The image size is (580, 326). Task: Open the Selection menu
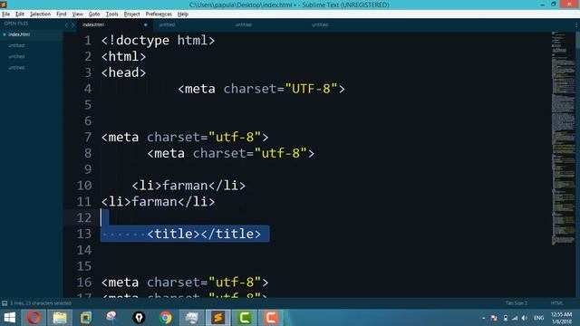tap(40, 14)
